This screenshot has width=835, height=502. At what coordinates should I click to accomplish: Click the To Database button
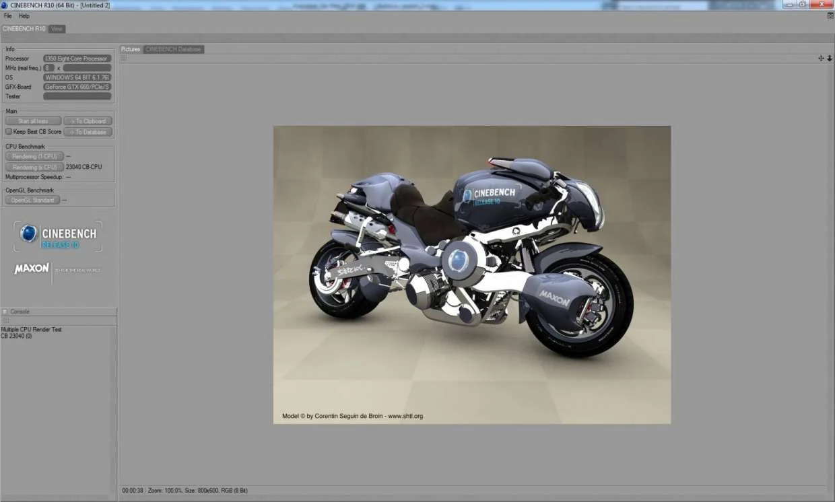click(88, 132)
